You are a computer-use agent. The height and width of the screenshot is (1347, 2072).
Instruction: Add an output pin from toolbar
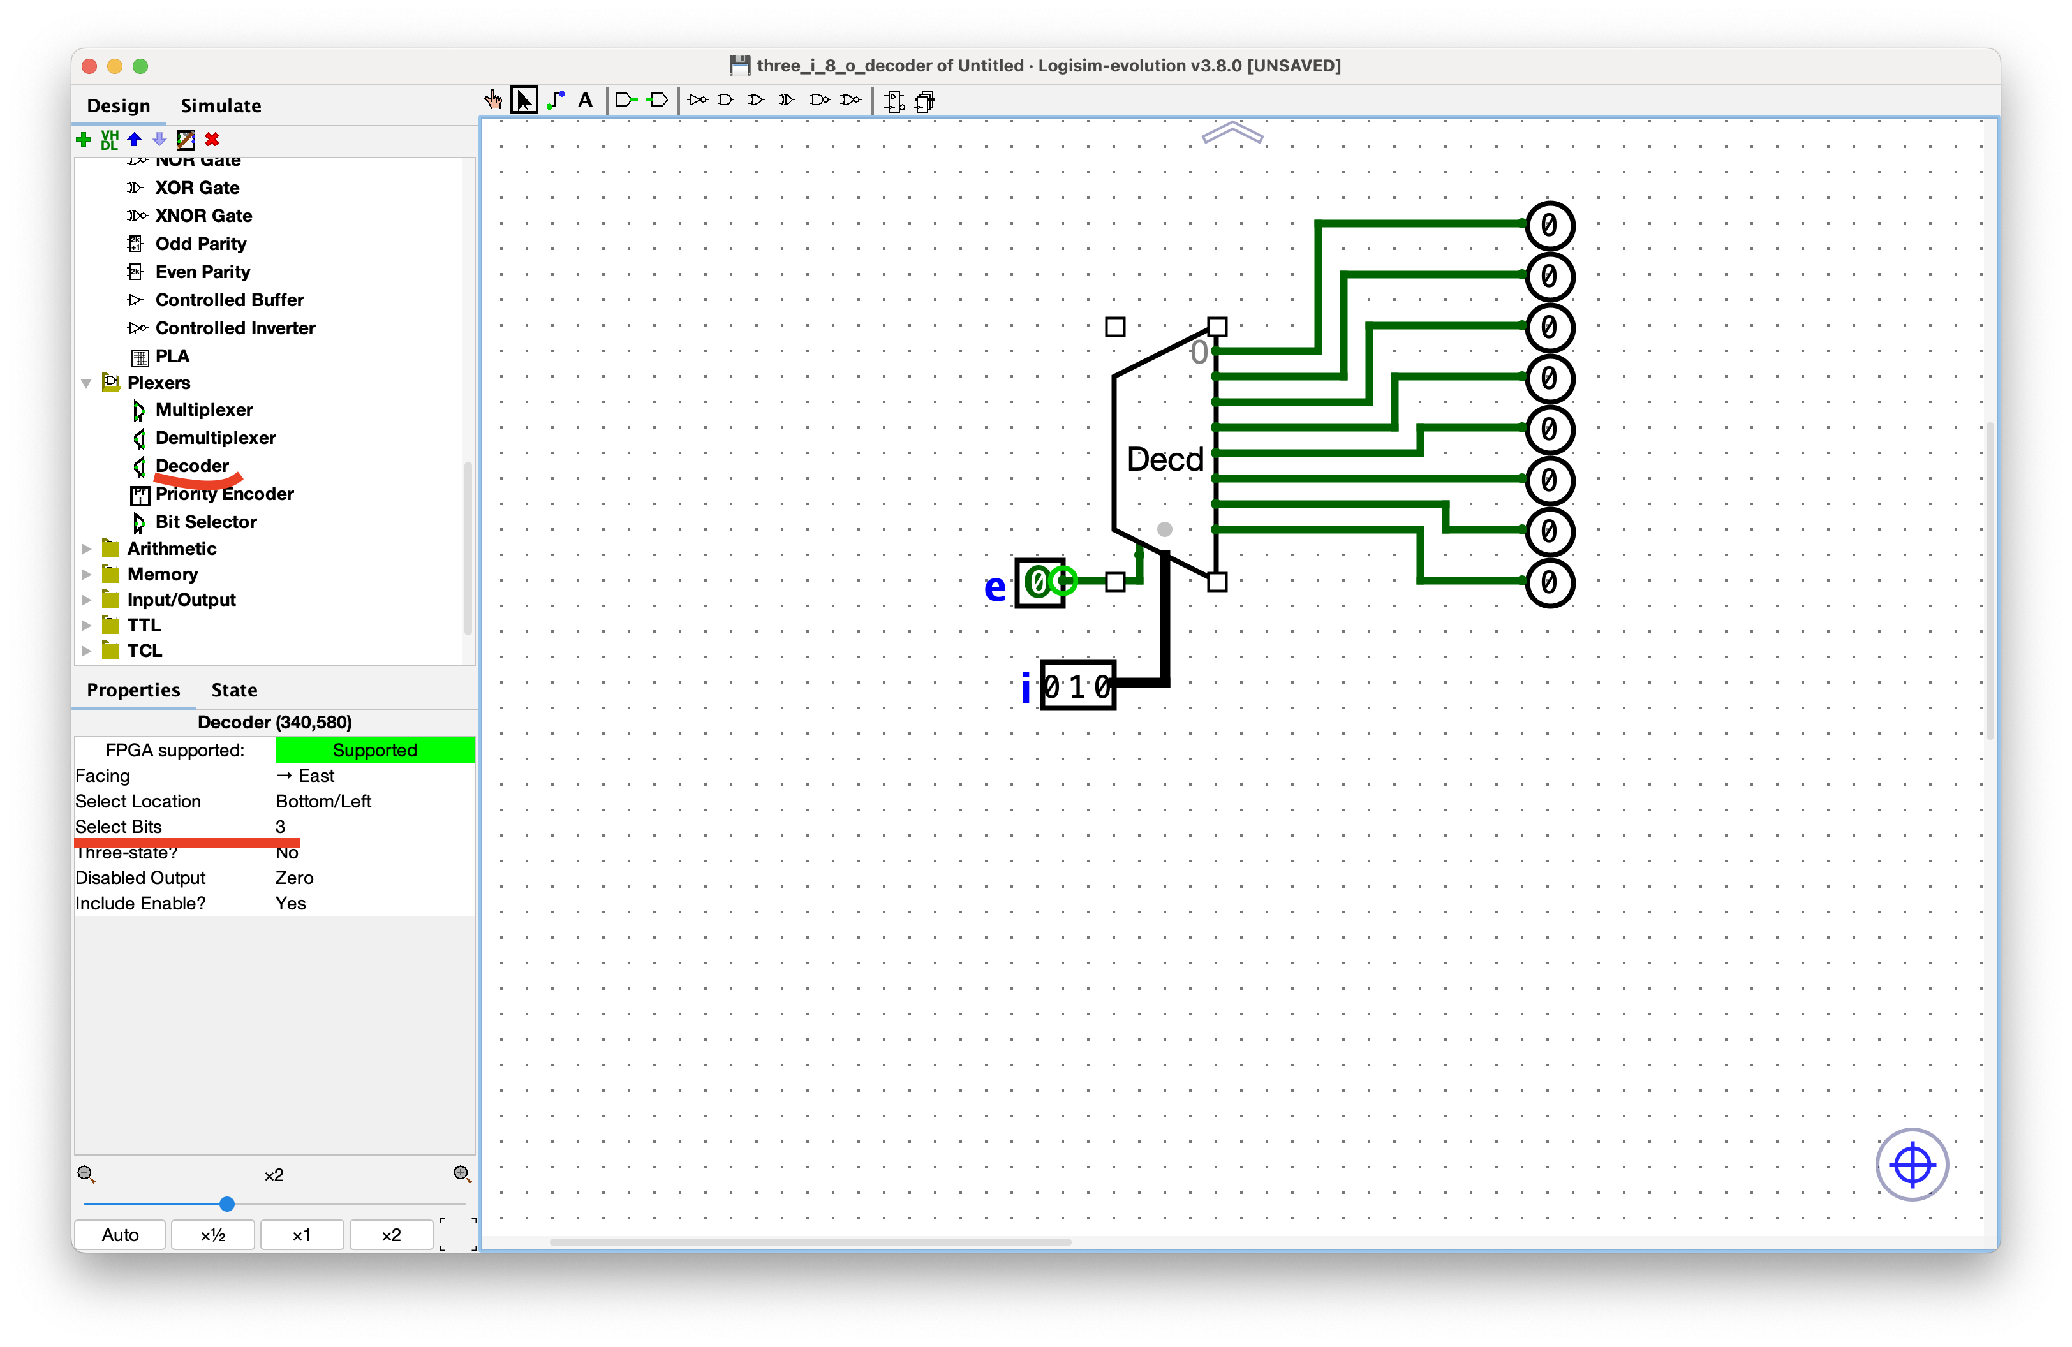coord(657,100)
